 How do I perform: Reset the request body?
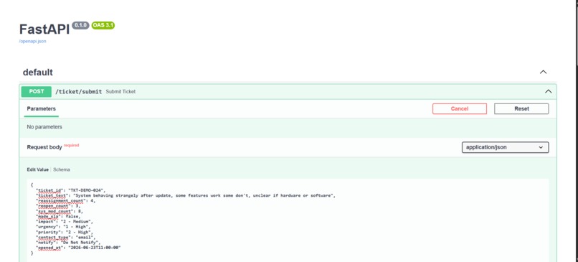coord(521,109)
